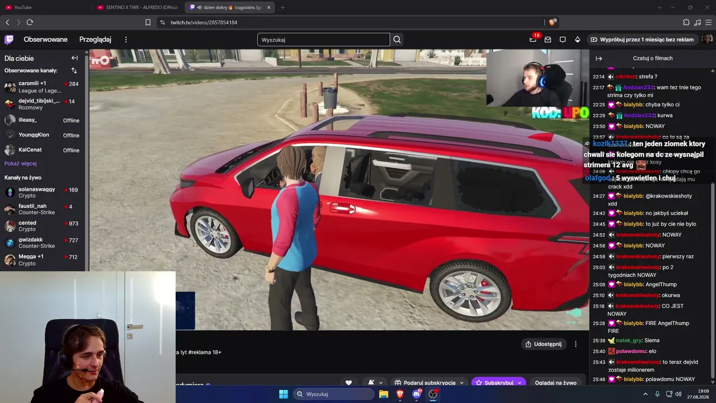The image size is (716, 403).
Task: Open the Twitch top navigation more menu
Action: 126,40
